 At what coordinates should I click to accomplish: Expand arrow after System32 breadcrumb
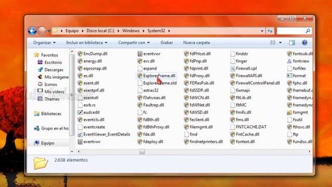coord(169,31)
